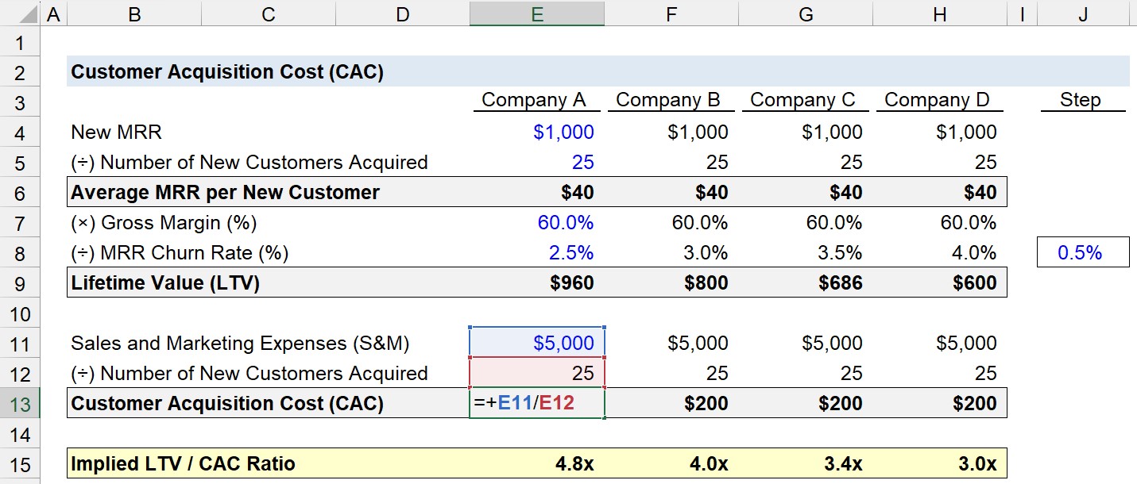Click the Implied LTV / CAC Ratio label
The height and width of the screenshot is (484, 1137).
pos(183,464)
